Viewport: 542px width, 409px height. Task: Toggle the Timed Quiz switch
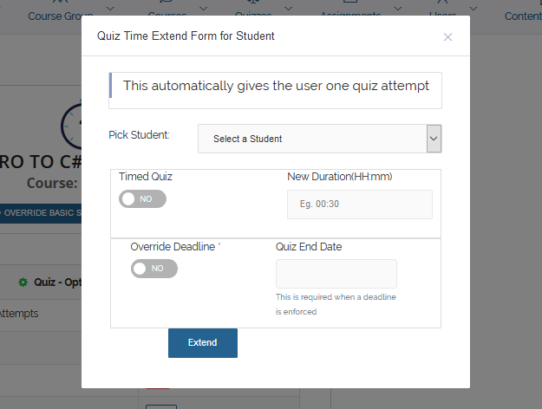[142, 199]
